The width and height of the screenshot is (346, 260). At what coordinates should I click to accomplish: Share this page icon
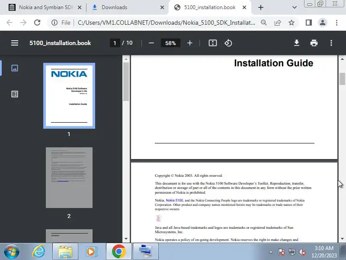coord(278,23)
